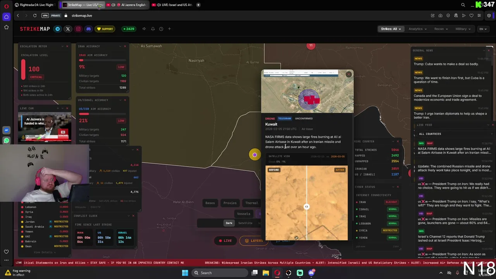Open the history clock icon in header
This screenshot has width=496, height=279.
pyautogui.click(x=161, y=29)
